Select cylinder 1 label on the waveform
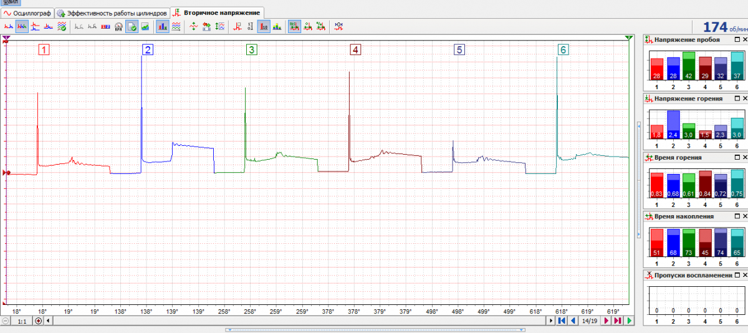This screenshot has height=333, width=748. pyautogui.click(x=44, y=50)
